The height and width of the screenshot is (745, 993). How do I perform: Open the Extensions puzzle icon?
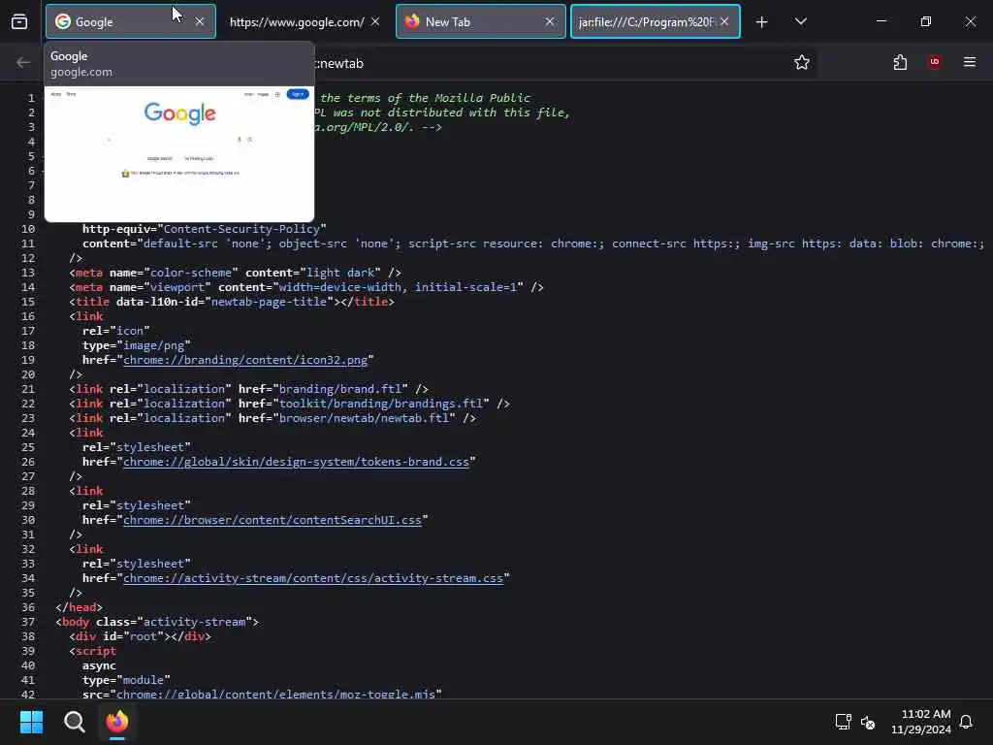(900, 62)
